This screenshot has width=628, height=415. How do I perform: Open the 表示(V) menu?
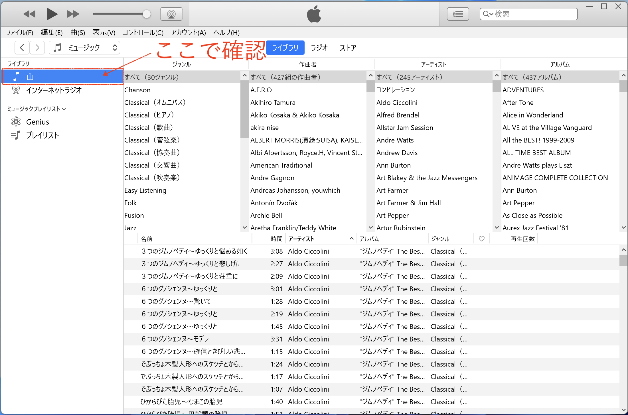click(x=104, y=32)
